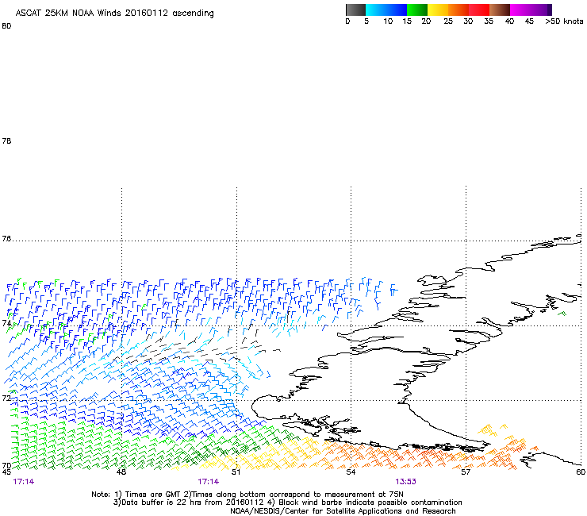587x516 pixels.
Task: Click the orange 25–30 knots legend segment
Action: (x=458, y=10)
